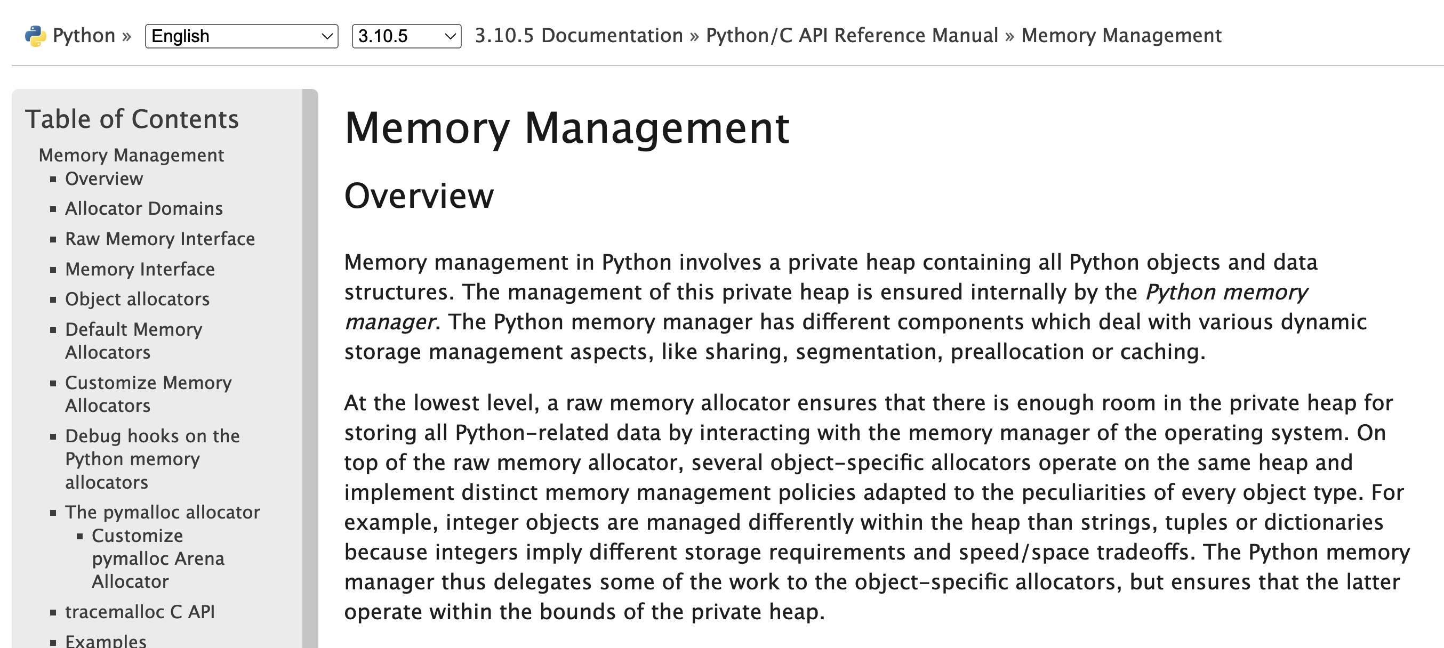Click the Memory Management sidebar heading link

click(x=131, y=155)
